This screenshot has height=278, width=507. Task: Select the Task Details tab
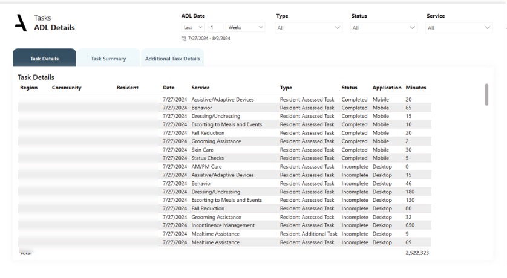[44, 58]
